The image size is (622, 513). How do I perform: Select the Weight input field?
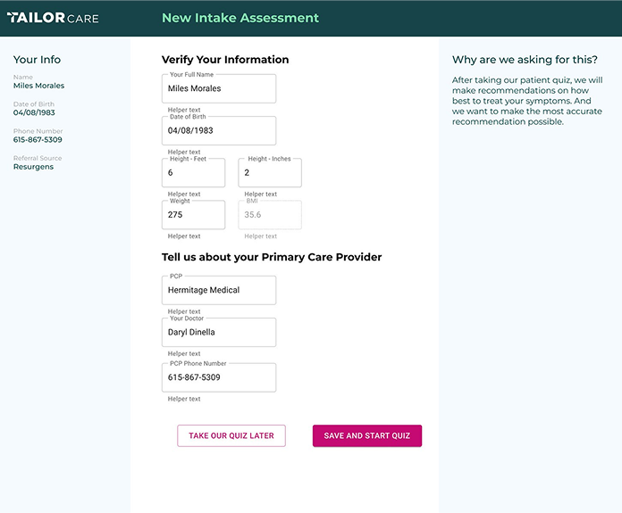tap(194, 215)
